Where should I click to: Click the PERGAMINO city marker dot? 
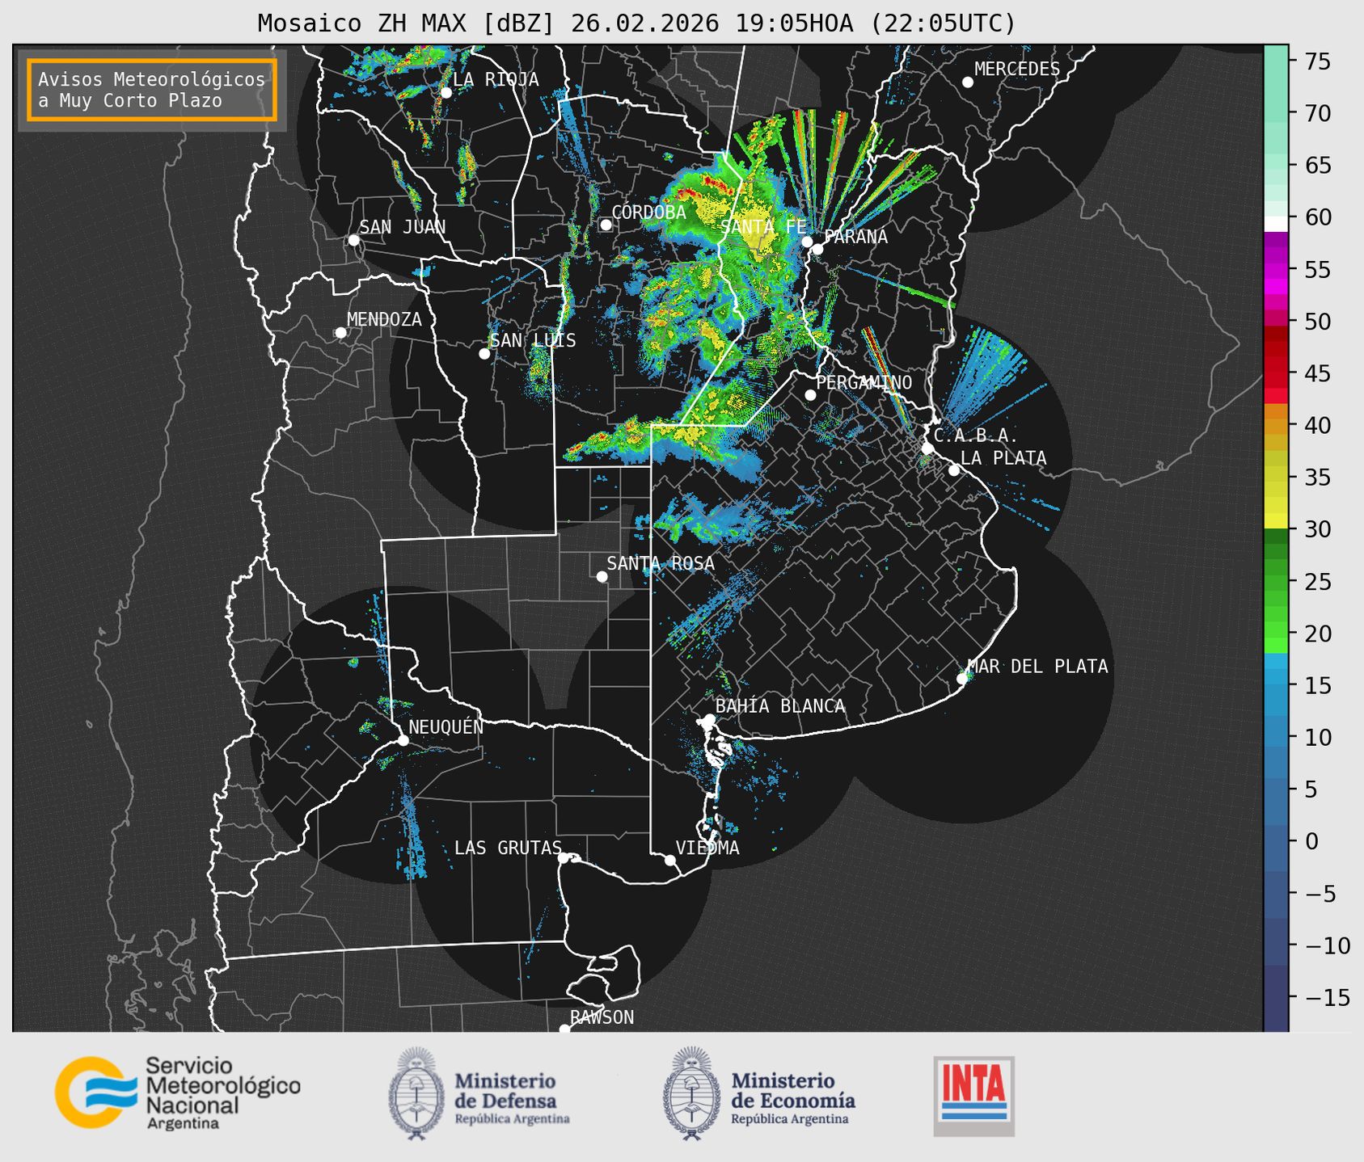pyautogui.click(x=810, y=395)
